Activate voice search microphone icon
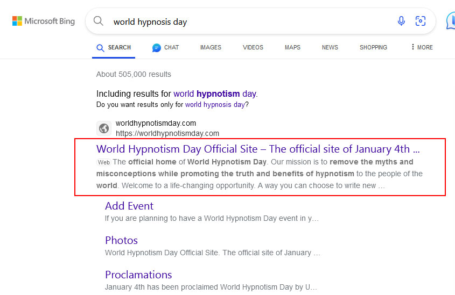This screenshot has width=455, height=295. coord(401,21)
